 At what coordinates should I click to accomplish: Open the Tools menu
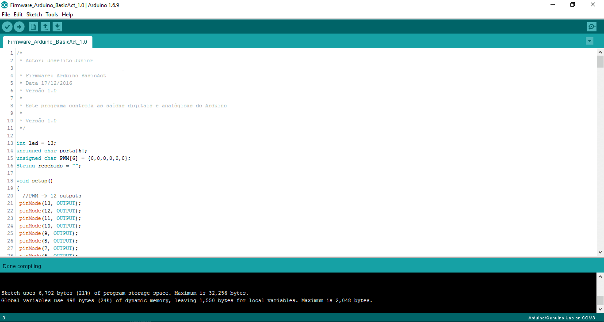coord(52,15)
